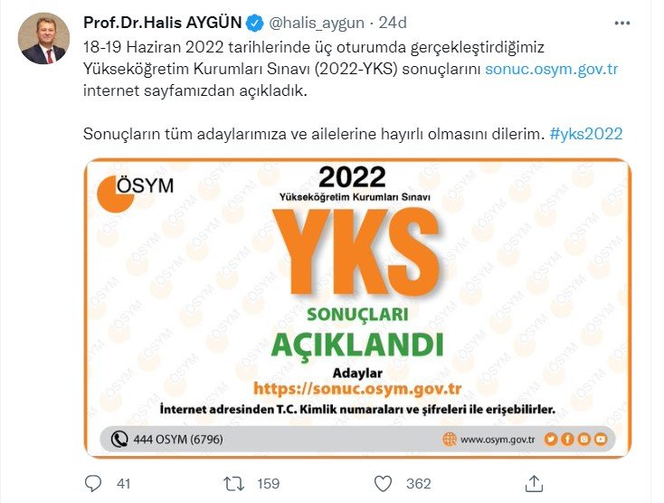Screen dimensions: 664x503
Task: Open Halis Aygün's profile picture
Action: (43, 38)
